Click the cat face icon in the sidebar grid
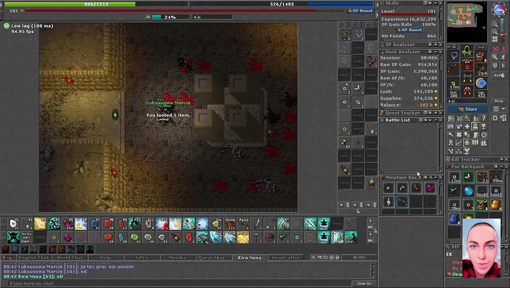510x288 pixels. 467,151
